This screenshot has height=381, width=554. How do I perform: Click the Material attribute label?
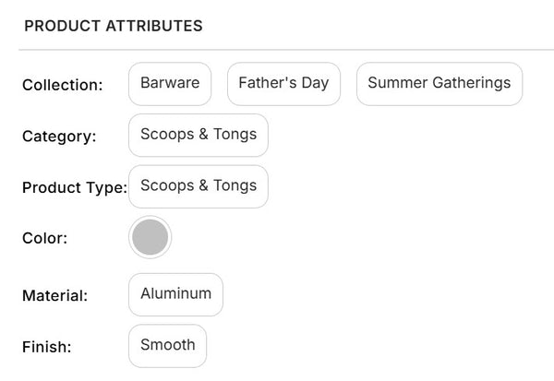point(54,296)
